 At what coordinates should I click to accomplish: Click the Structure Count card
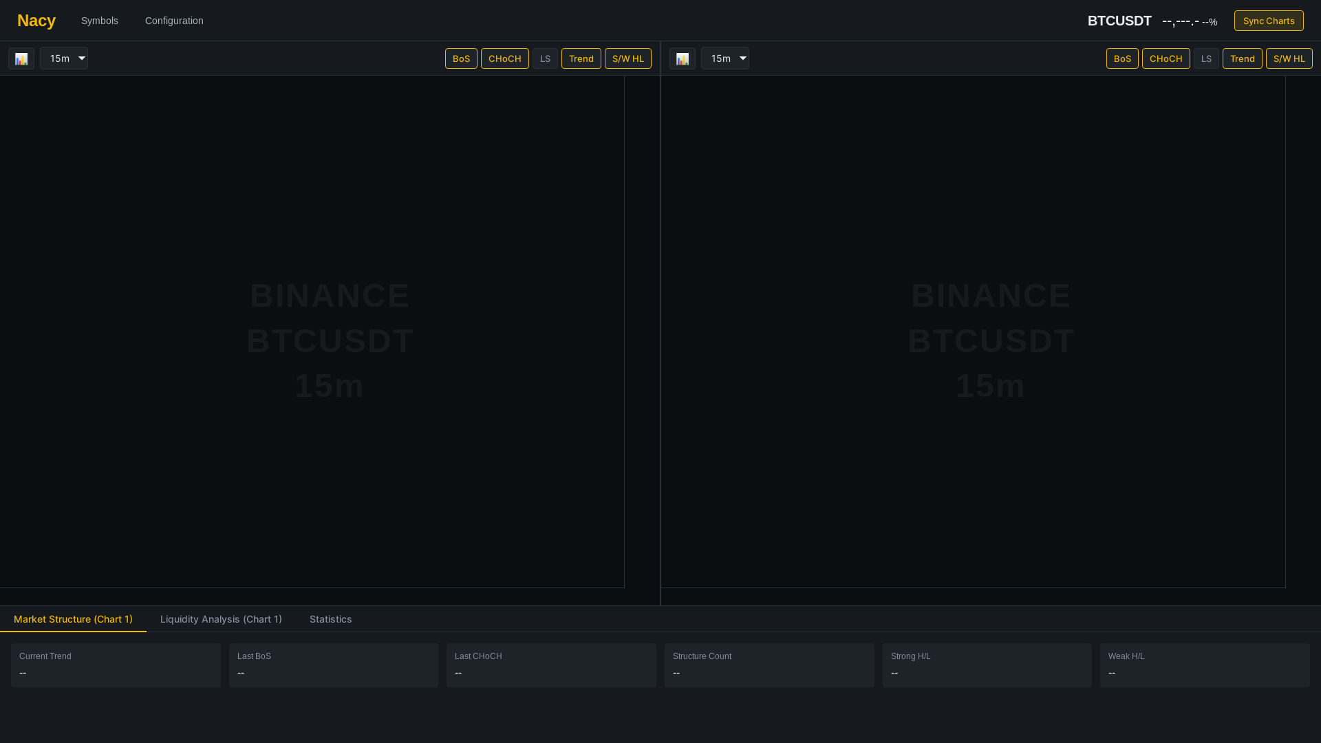(x=769, y=665)
